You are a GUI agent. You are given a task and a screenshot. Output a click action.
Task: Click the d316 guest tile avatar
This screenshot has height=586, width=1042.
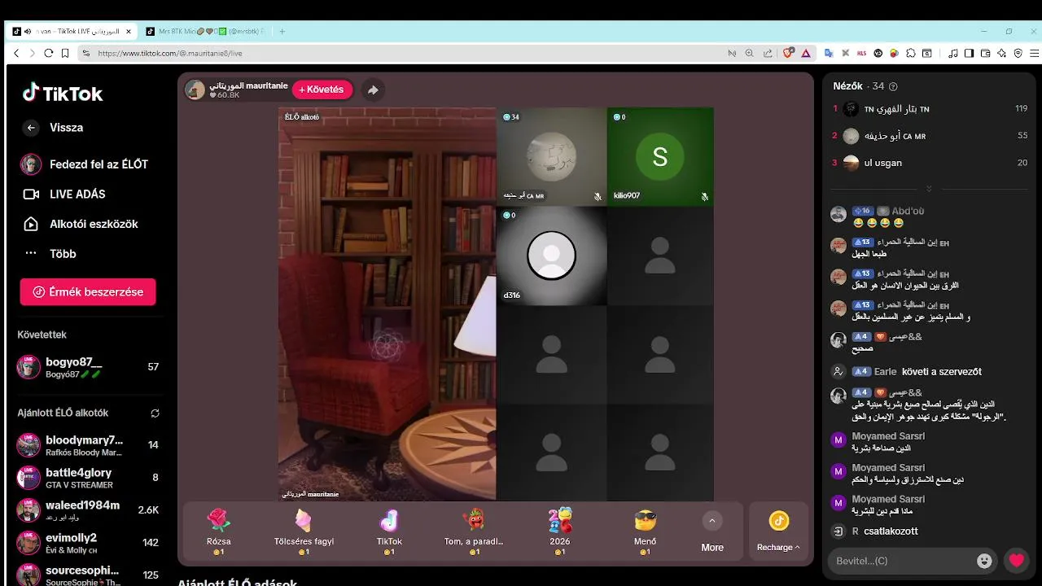(x=551, y=256)
